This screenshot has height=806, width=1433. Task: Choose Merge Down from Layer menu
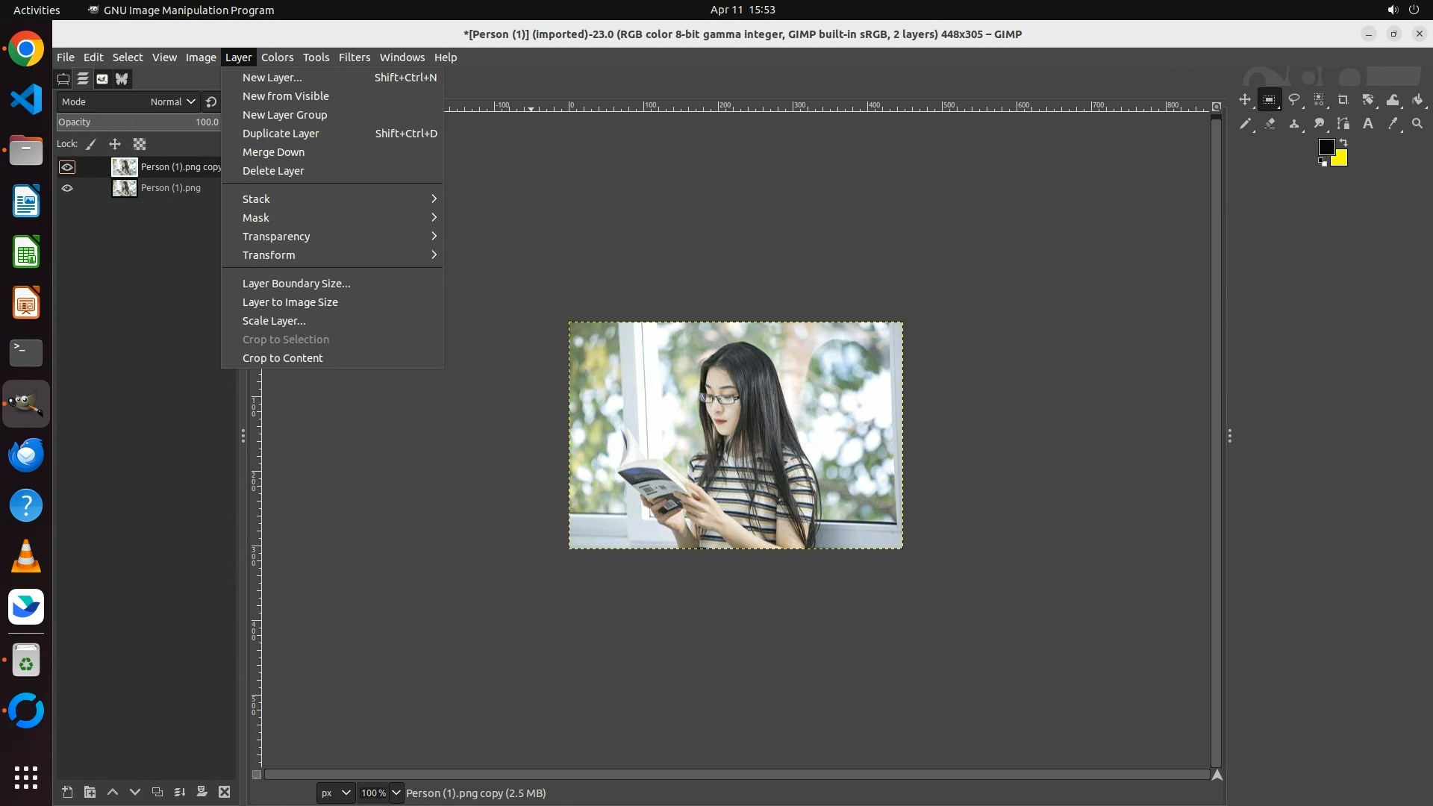pyautogui.click(x=273, y=152)
